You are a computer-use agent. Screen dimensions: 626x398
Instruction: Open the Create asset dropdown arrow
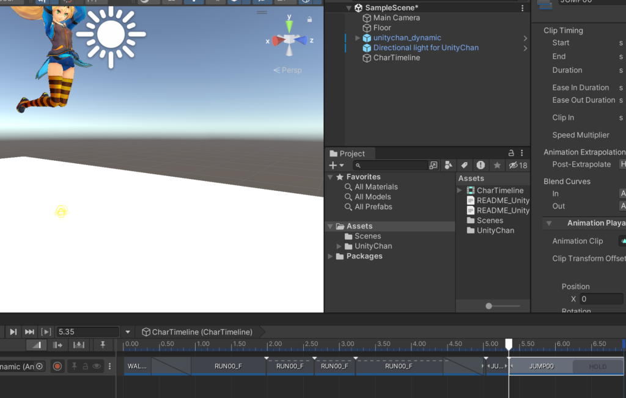coord(342,165)
